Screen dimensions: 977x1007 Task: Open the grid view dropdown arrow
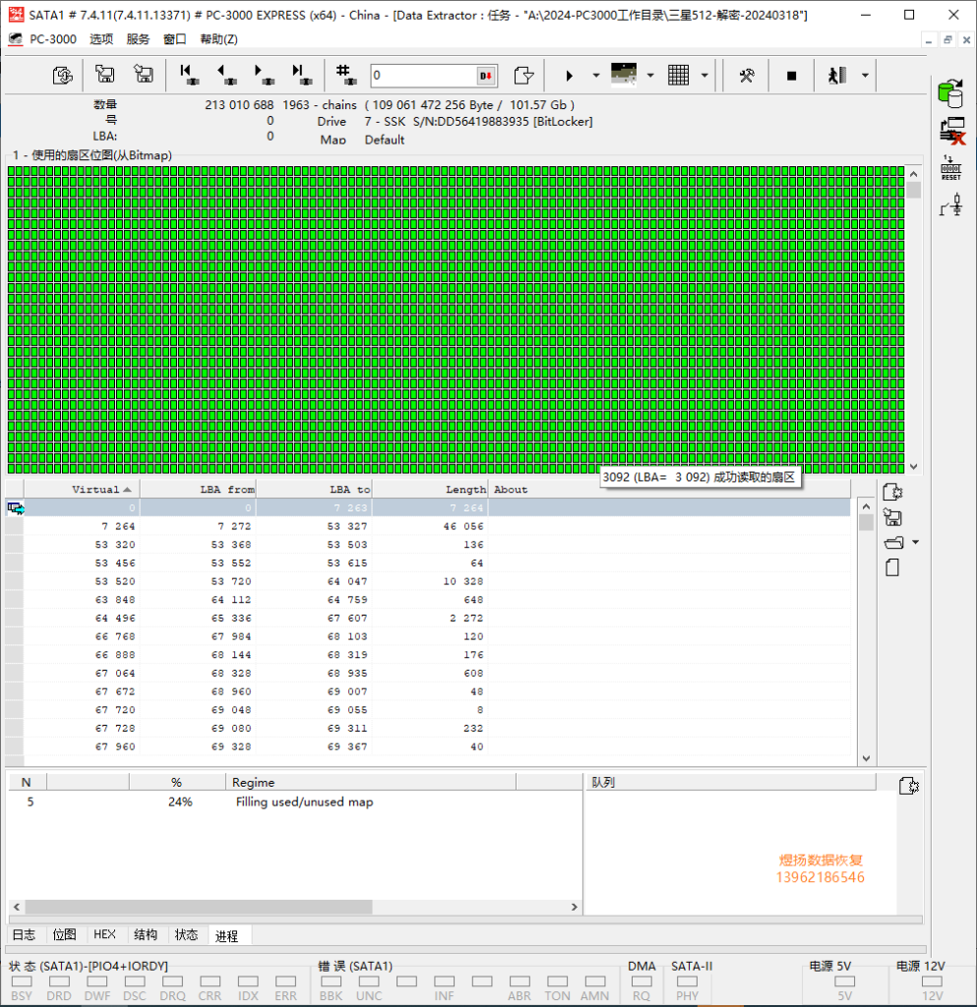pyautogui.click(x=704, y=76)
